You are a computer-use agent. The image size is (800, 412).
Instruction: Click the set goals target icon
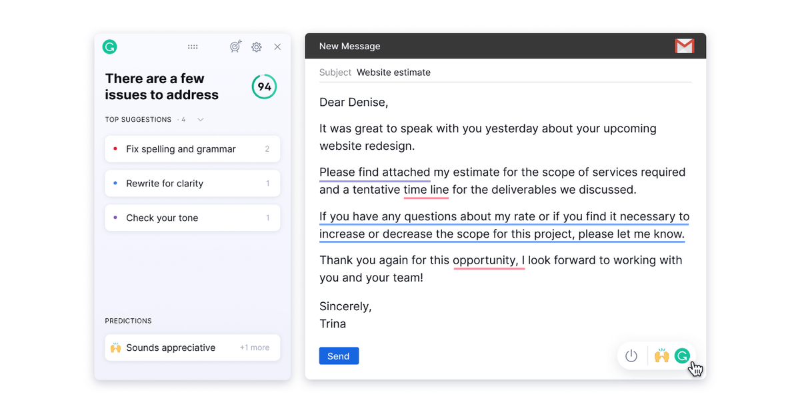pyautogui.click(x=235, y=47)
